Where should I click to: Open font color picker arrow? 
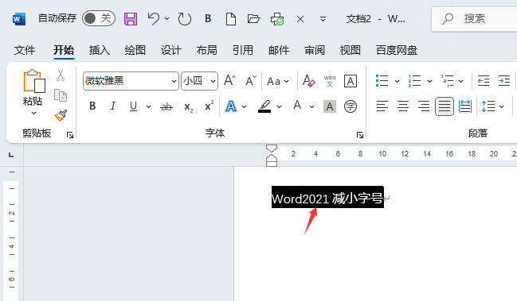(x=311, y=106)
